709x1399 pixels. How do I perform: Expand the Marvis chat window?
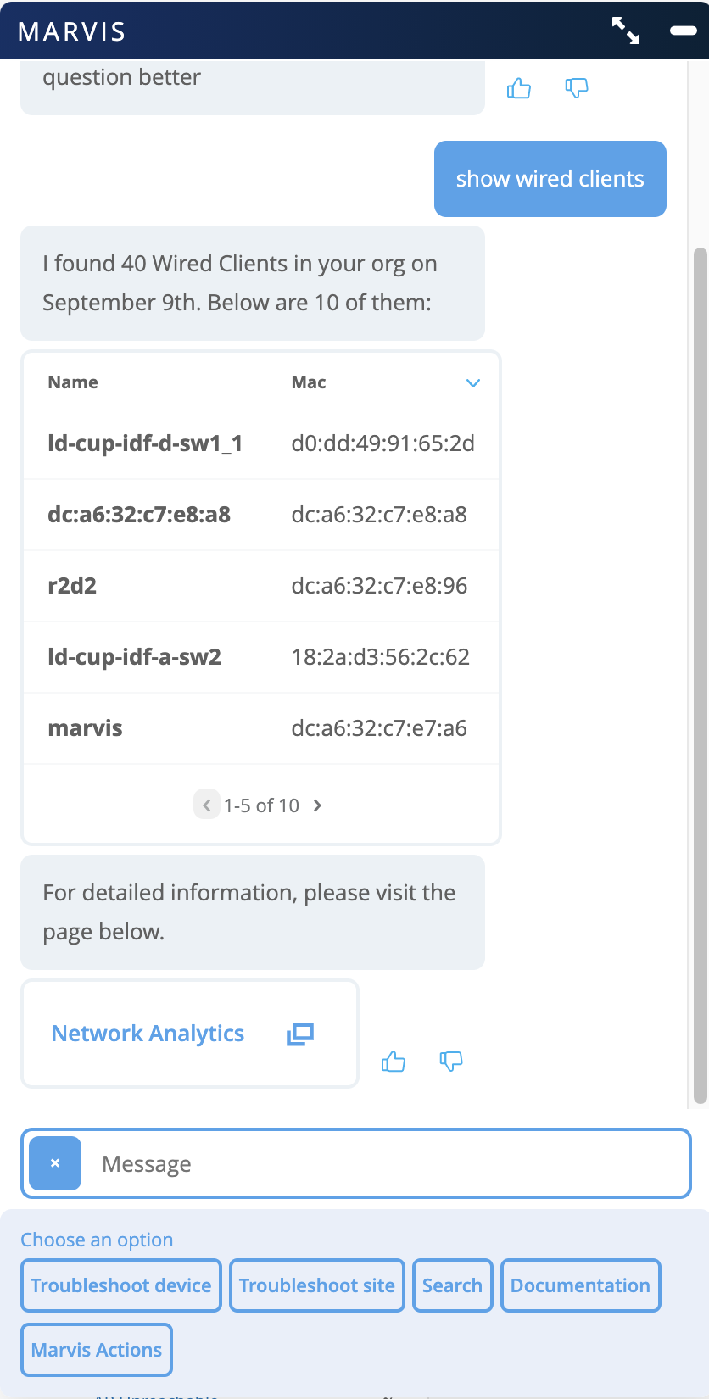tap(626, 31)
